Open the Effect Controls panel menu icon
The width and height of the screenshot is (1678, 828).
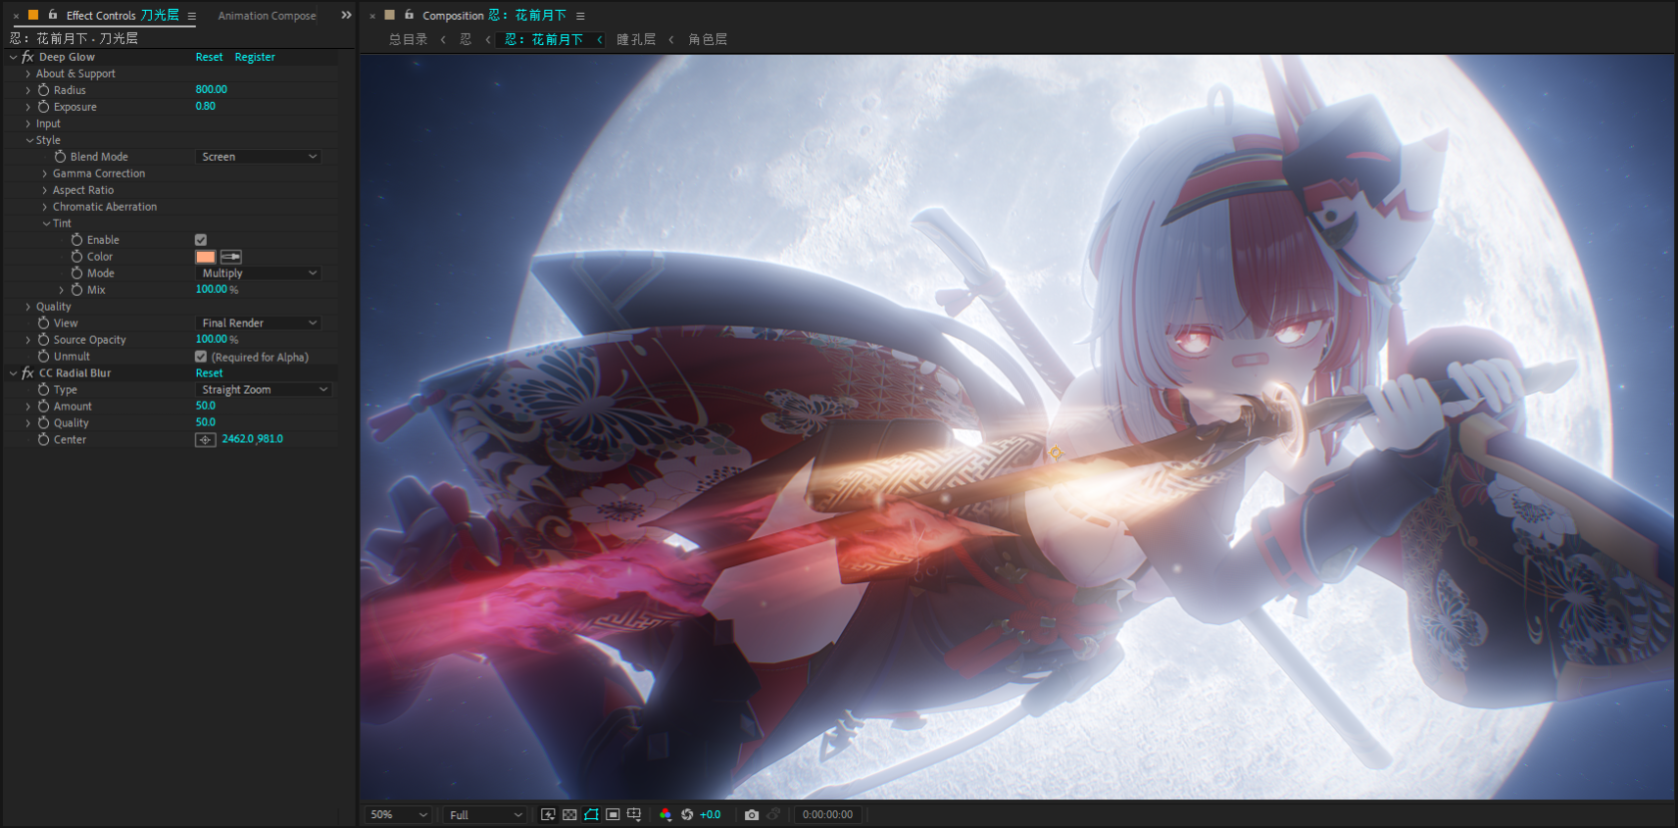192,16
